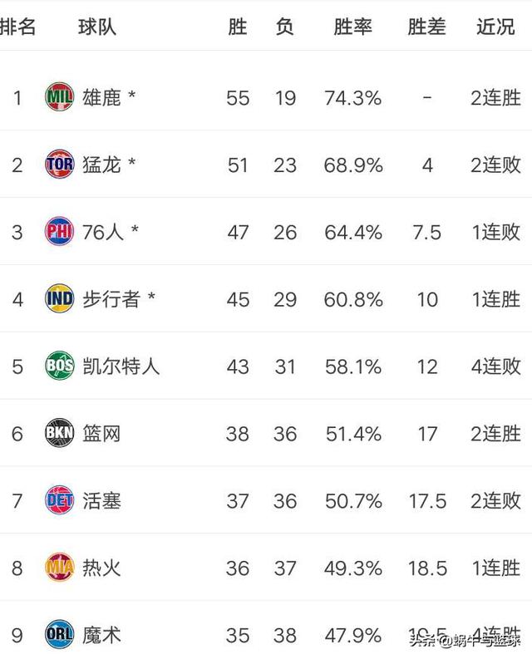Click the 胜 wins column header
This screenshot has height=659, width=532.
[238, 27]
